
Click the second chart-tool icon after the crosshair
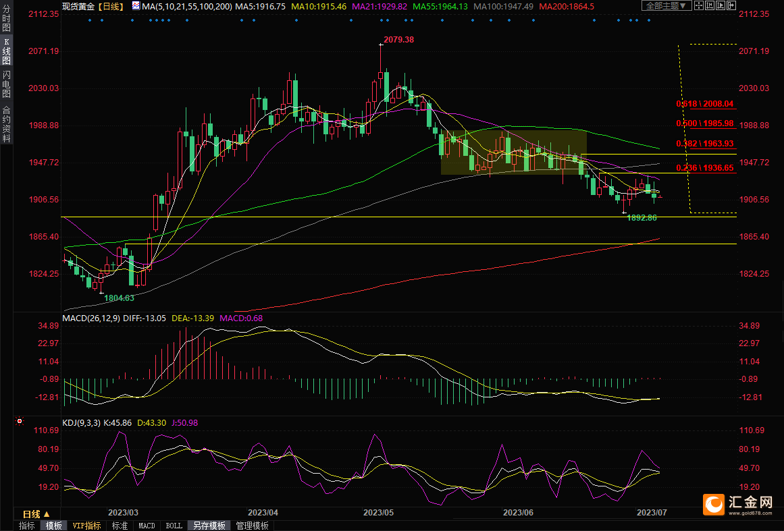pos(711,6)
